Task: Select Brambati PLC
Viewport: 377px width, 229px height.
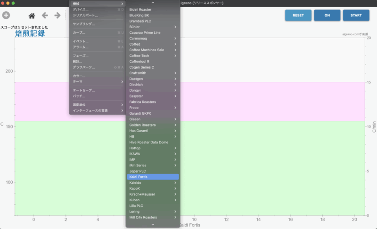Action: point(153,21)
